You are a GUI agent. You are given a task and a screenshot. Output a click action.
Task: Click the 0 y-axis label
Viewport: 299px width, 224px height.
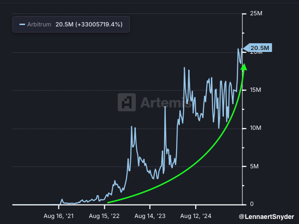[x=252, y=204]
